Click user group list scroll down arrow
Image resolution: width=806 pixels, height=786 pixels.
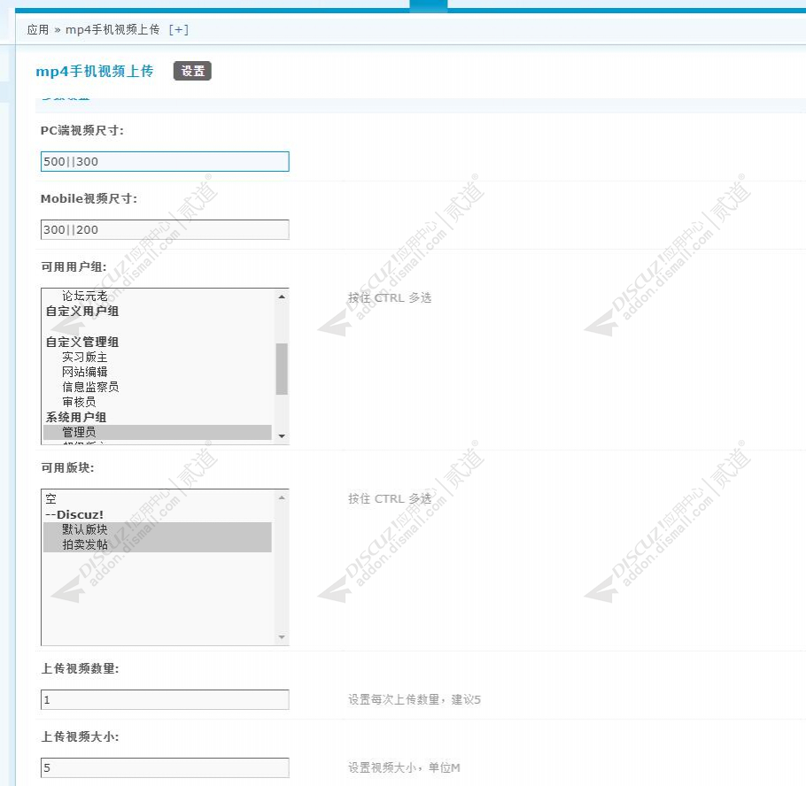click(282, 436)
